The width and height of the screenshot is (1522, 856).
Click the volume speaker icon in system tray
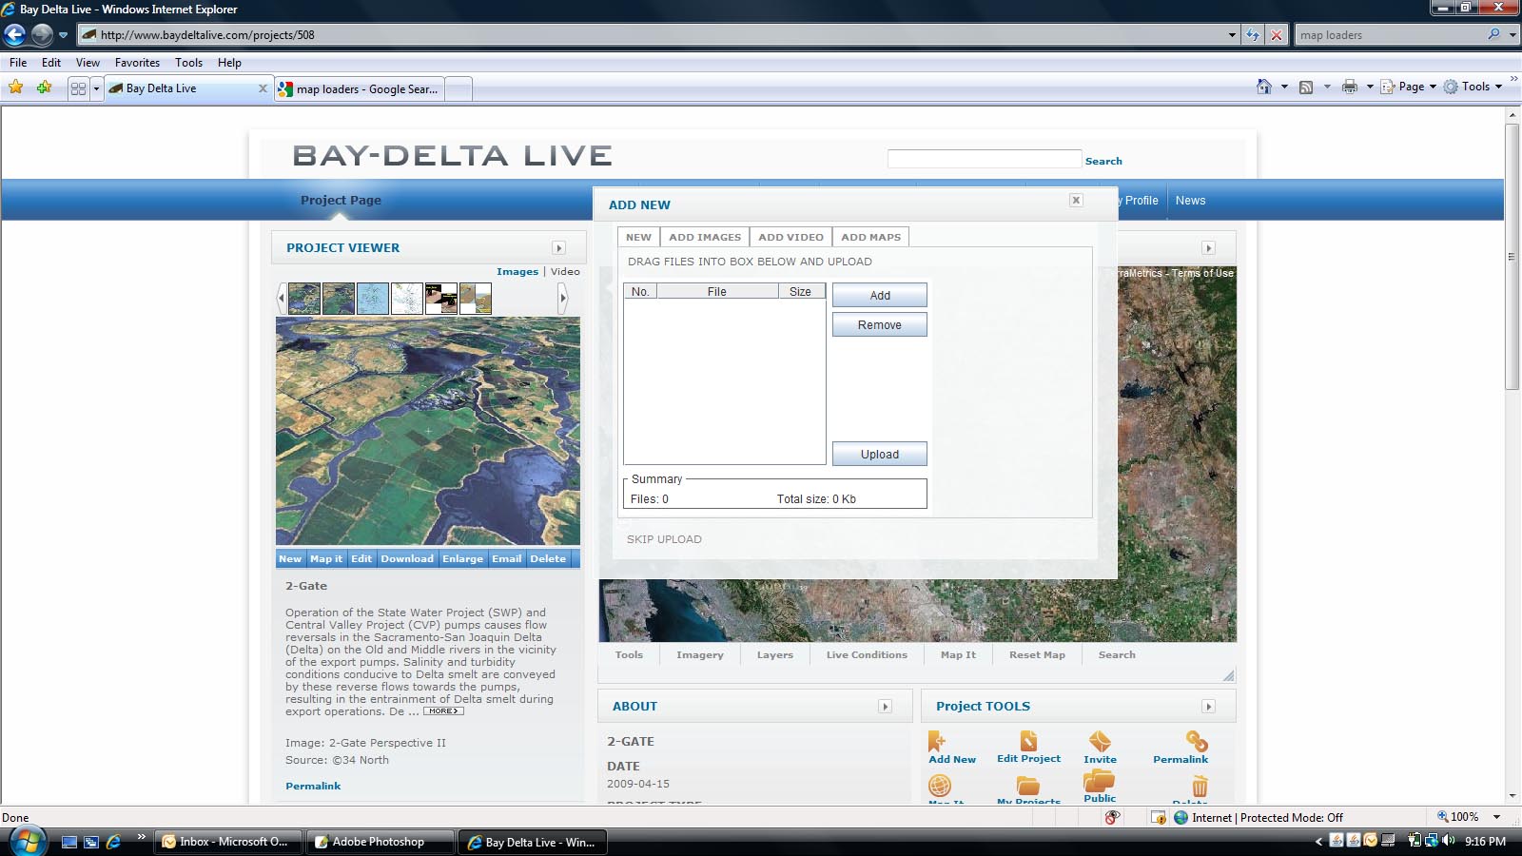point(1449,841)
